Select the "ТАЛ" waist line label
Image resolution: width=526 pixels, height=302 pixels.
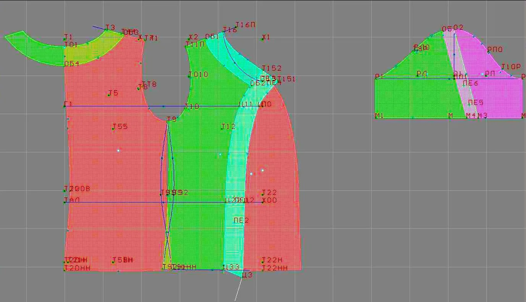72,200
